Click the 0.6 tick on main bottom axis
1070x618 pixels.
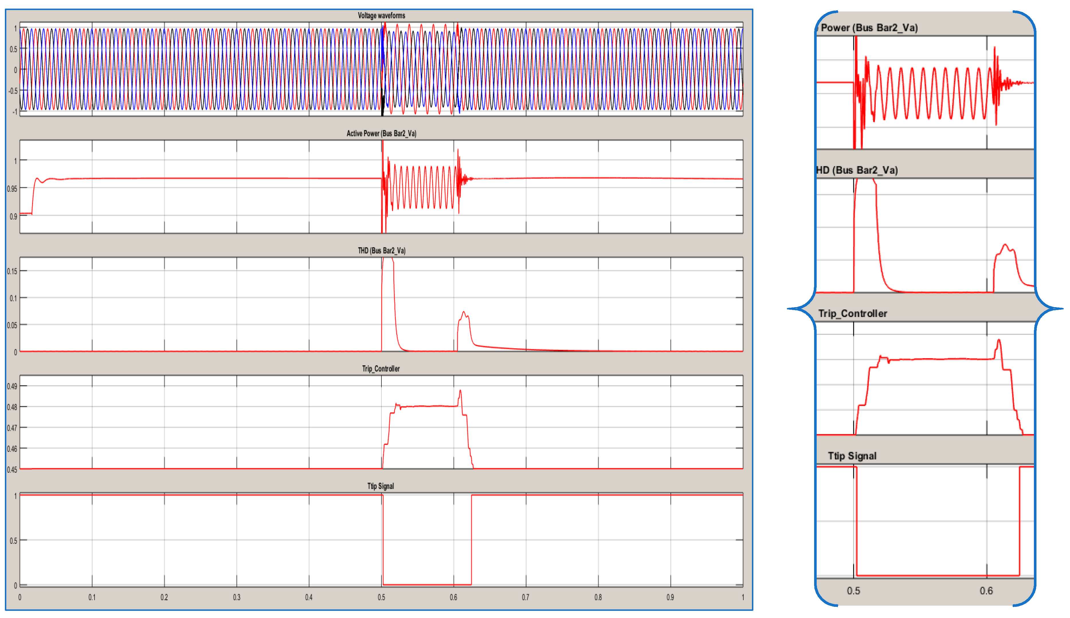[x=453, y=597]
